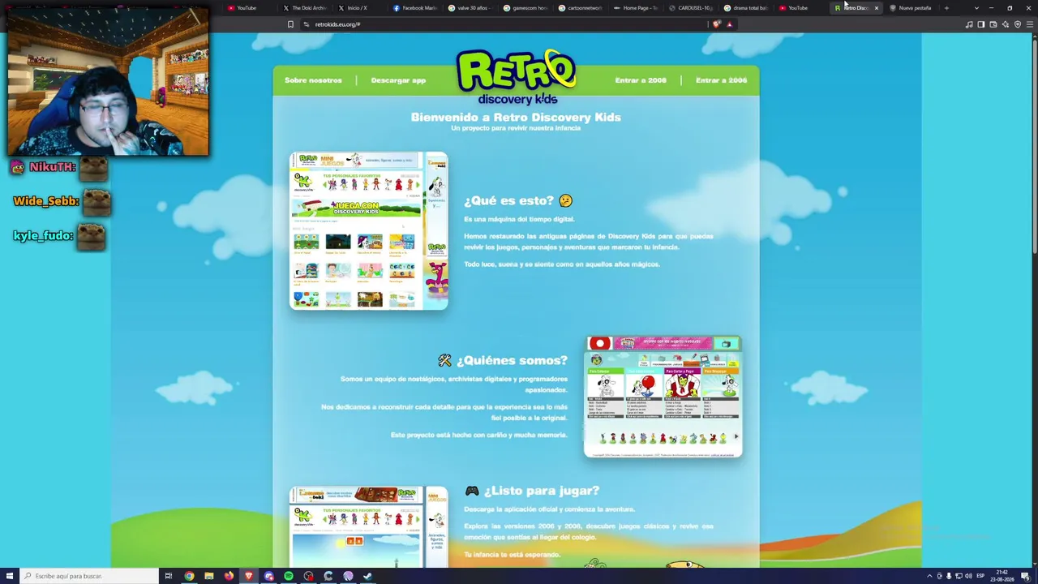
Task: Open the purple chat app taskbar icon
Action: click(x=268, y=576)
